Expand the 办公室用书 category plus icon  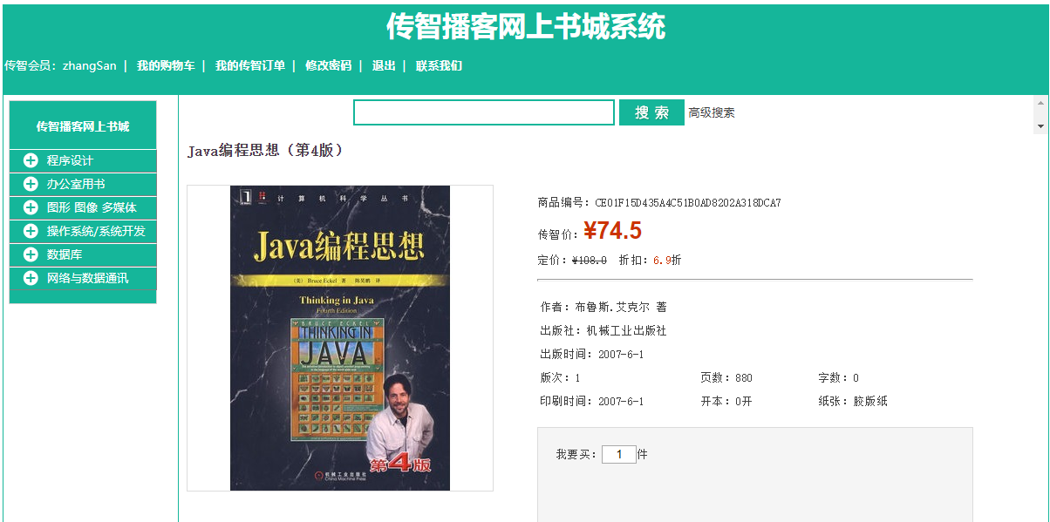[x=31, y=184]
